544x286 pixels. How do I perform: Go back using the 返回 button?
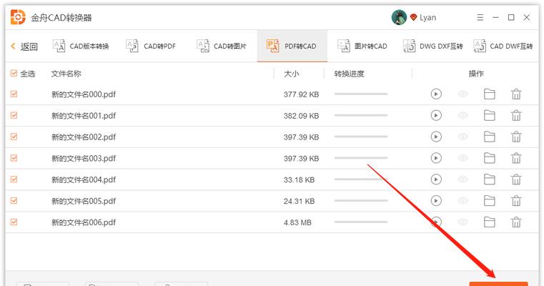point(24,46)
